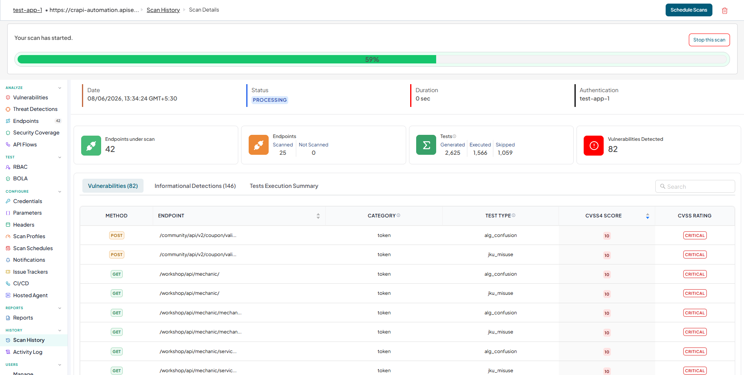
Task: Open the Tests Execution Summary tab
Action: 284,186
